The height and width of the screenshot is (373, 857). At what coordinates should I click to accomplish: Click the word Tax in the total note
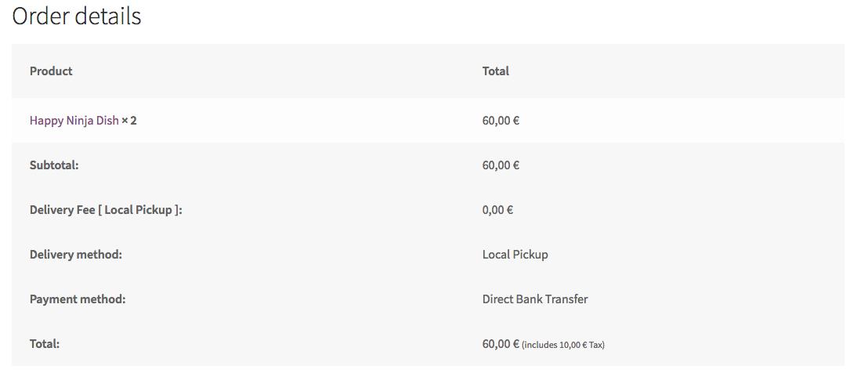coord(595,345)
